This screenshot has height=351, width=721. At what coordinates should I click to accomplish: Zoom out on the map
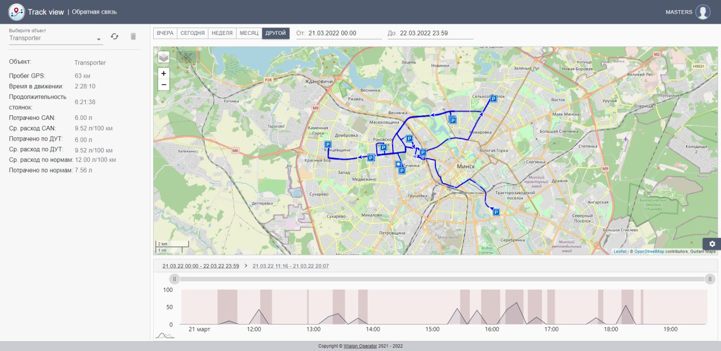[163, 85]
